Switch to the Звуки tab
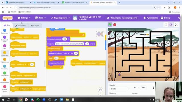Image resolution: width=182 pixels, height=102 pixels. pos(35,25)
